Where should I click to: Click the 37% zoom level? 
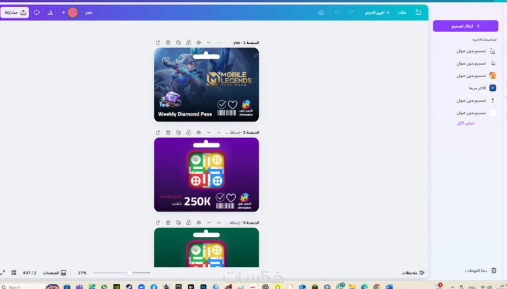(82, 273)
